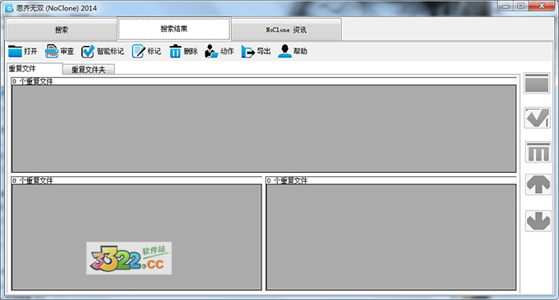Select the 重复文件夹 sub-tab
559x300 pixels.
pos(89,70)
